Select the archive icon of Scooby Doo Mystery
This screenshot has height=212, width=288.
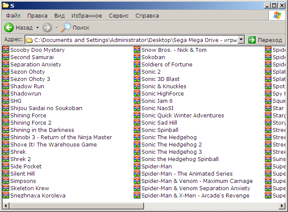coord(6,50)
